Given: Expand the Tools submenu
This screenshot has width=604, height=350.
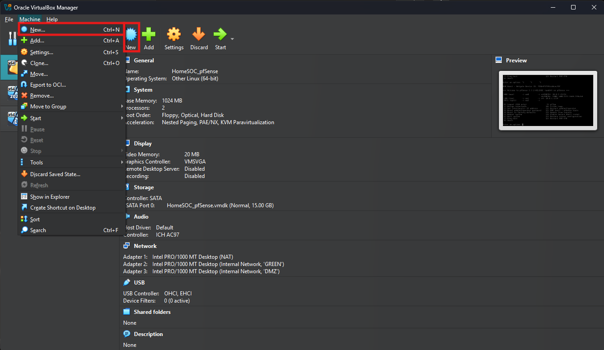Looking at the screenshot, I should tap(37, 163).
